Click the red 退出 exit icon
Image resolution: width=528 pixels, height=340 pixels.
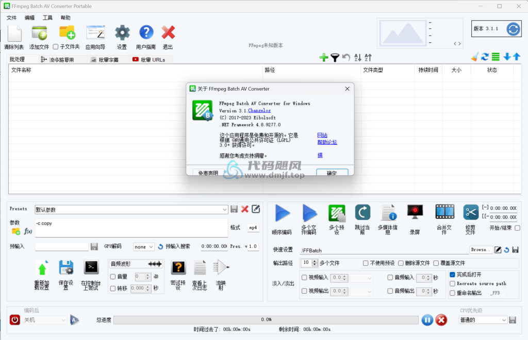[168, 32]
